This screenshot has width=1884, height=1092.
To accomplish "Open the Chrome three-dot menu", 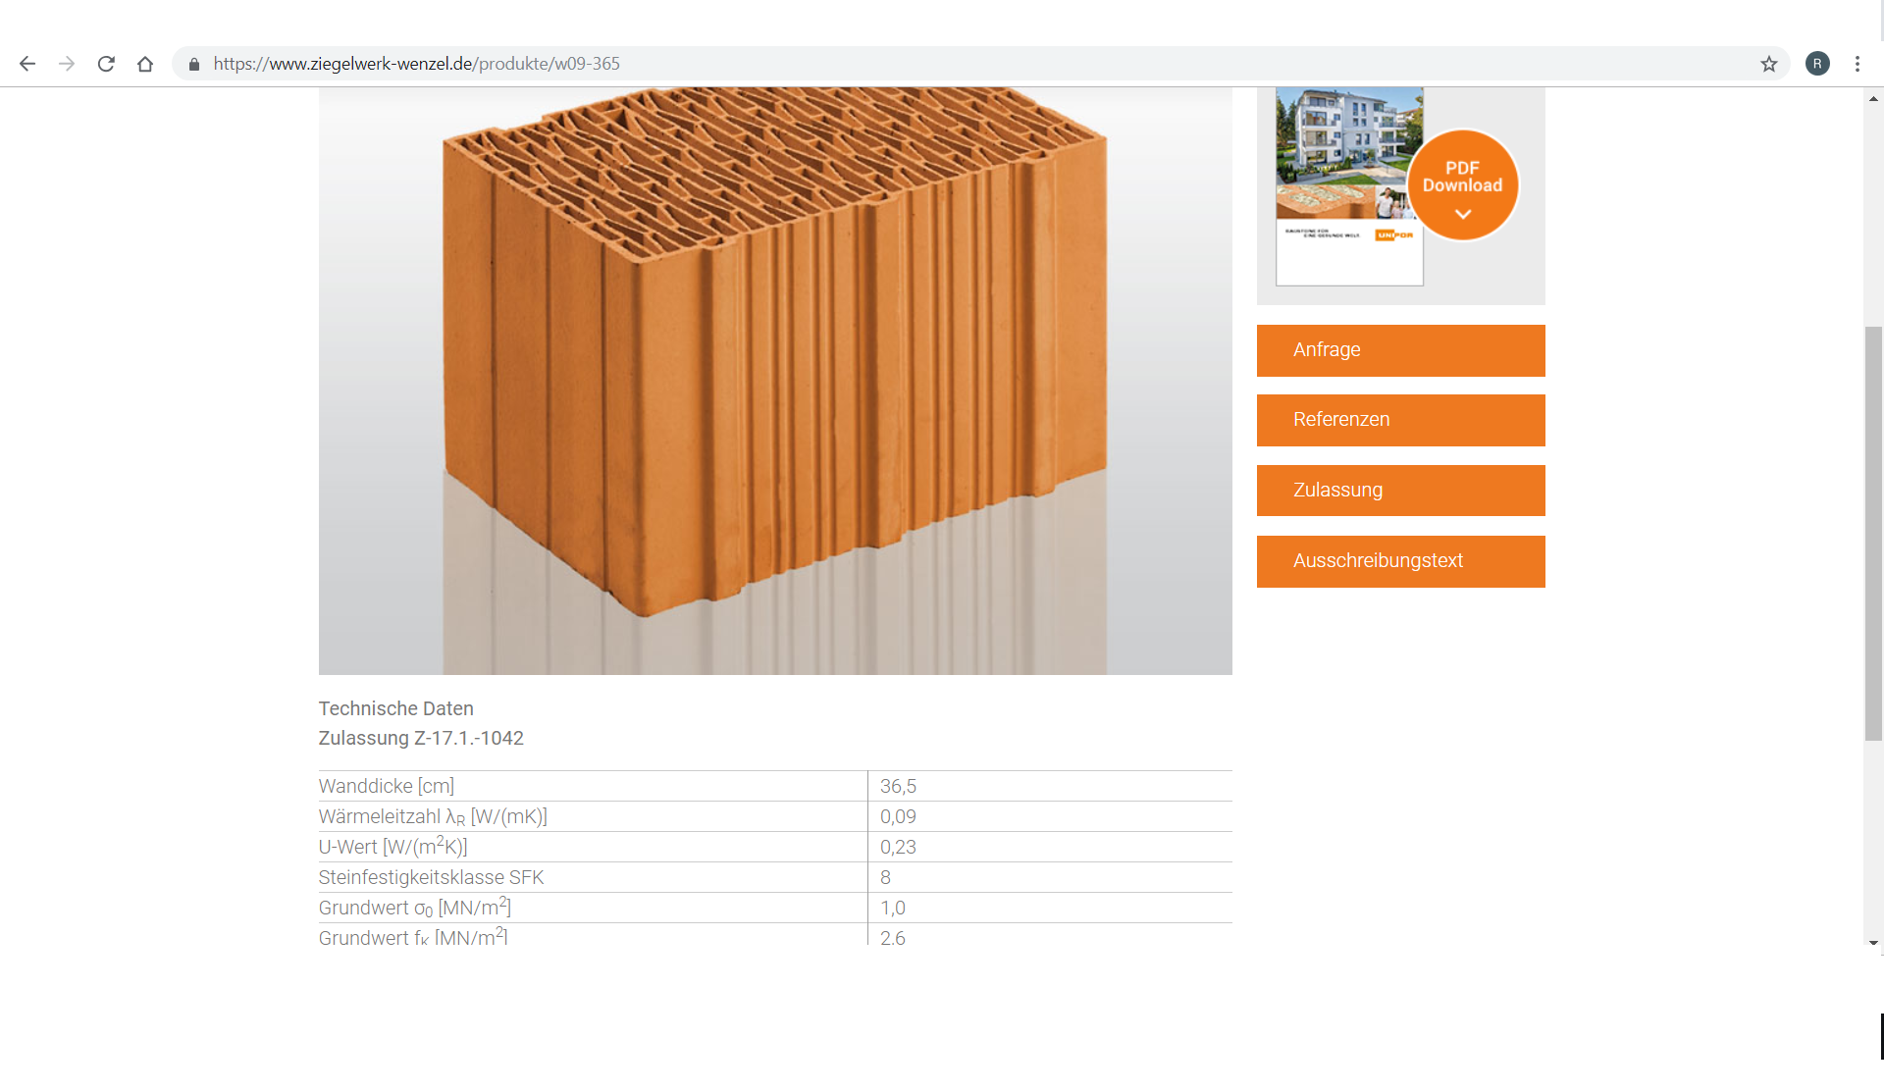I will [x=1858, y=64].
